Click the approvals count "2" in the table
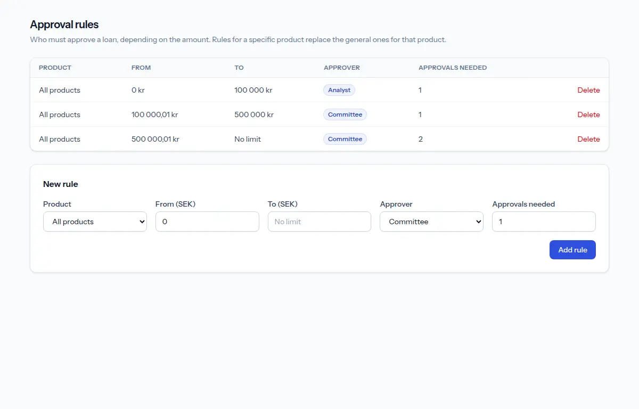Image resolution: width=639 pixels, height=409 pixels. 421,139
